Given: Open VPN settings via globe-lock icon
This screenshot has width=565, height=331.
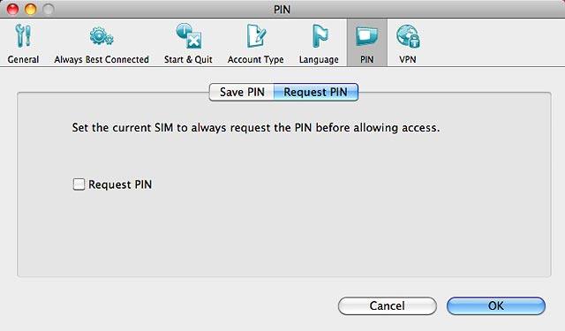Looking at the screenshot, I should [408, 36].
